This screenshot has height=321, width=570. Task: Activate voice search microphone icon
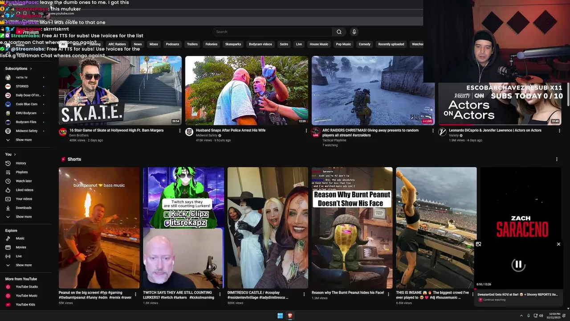click(x=354, y=32)
